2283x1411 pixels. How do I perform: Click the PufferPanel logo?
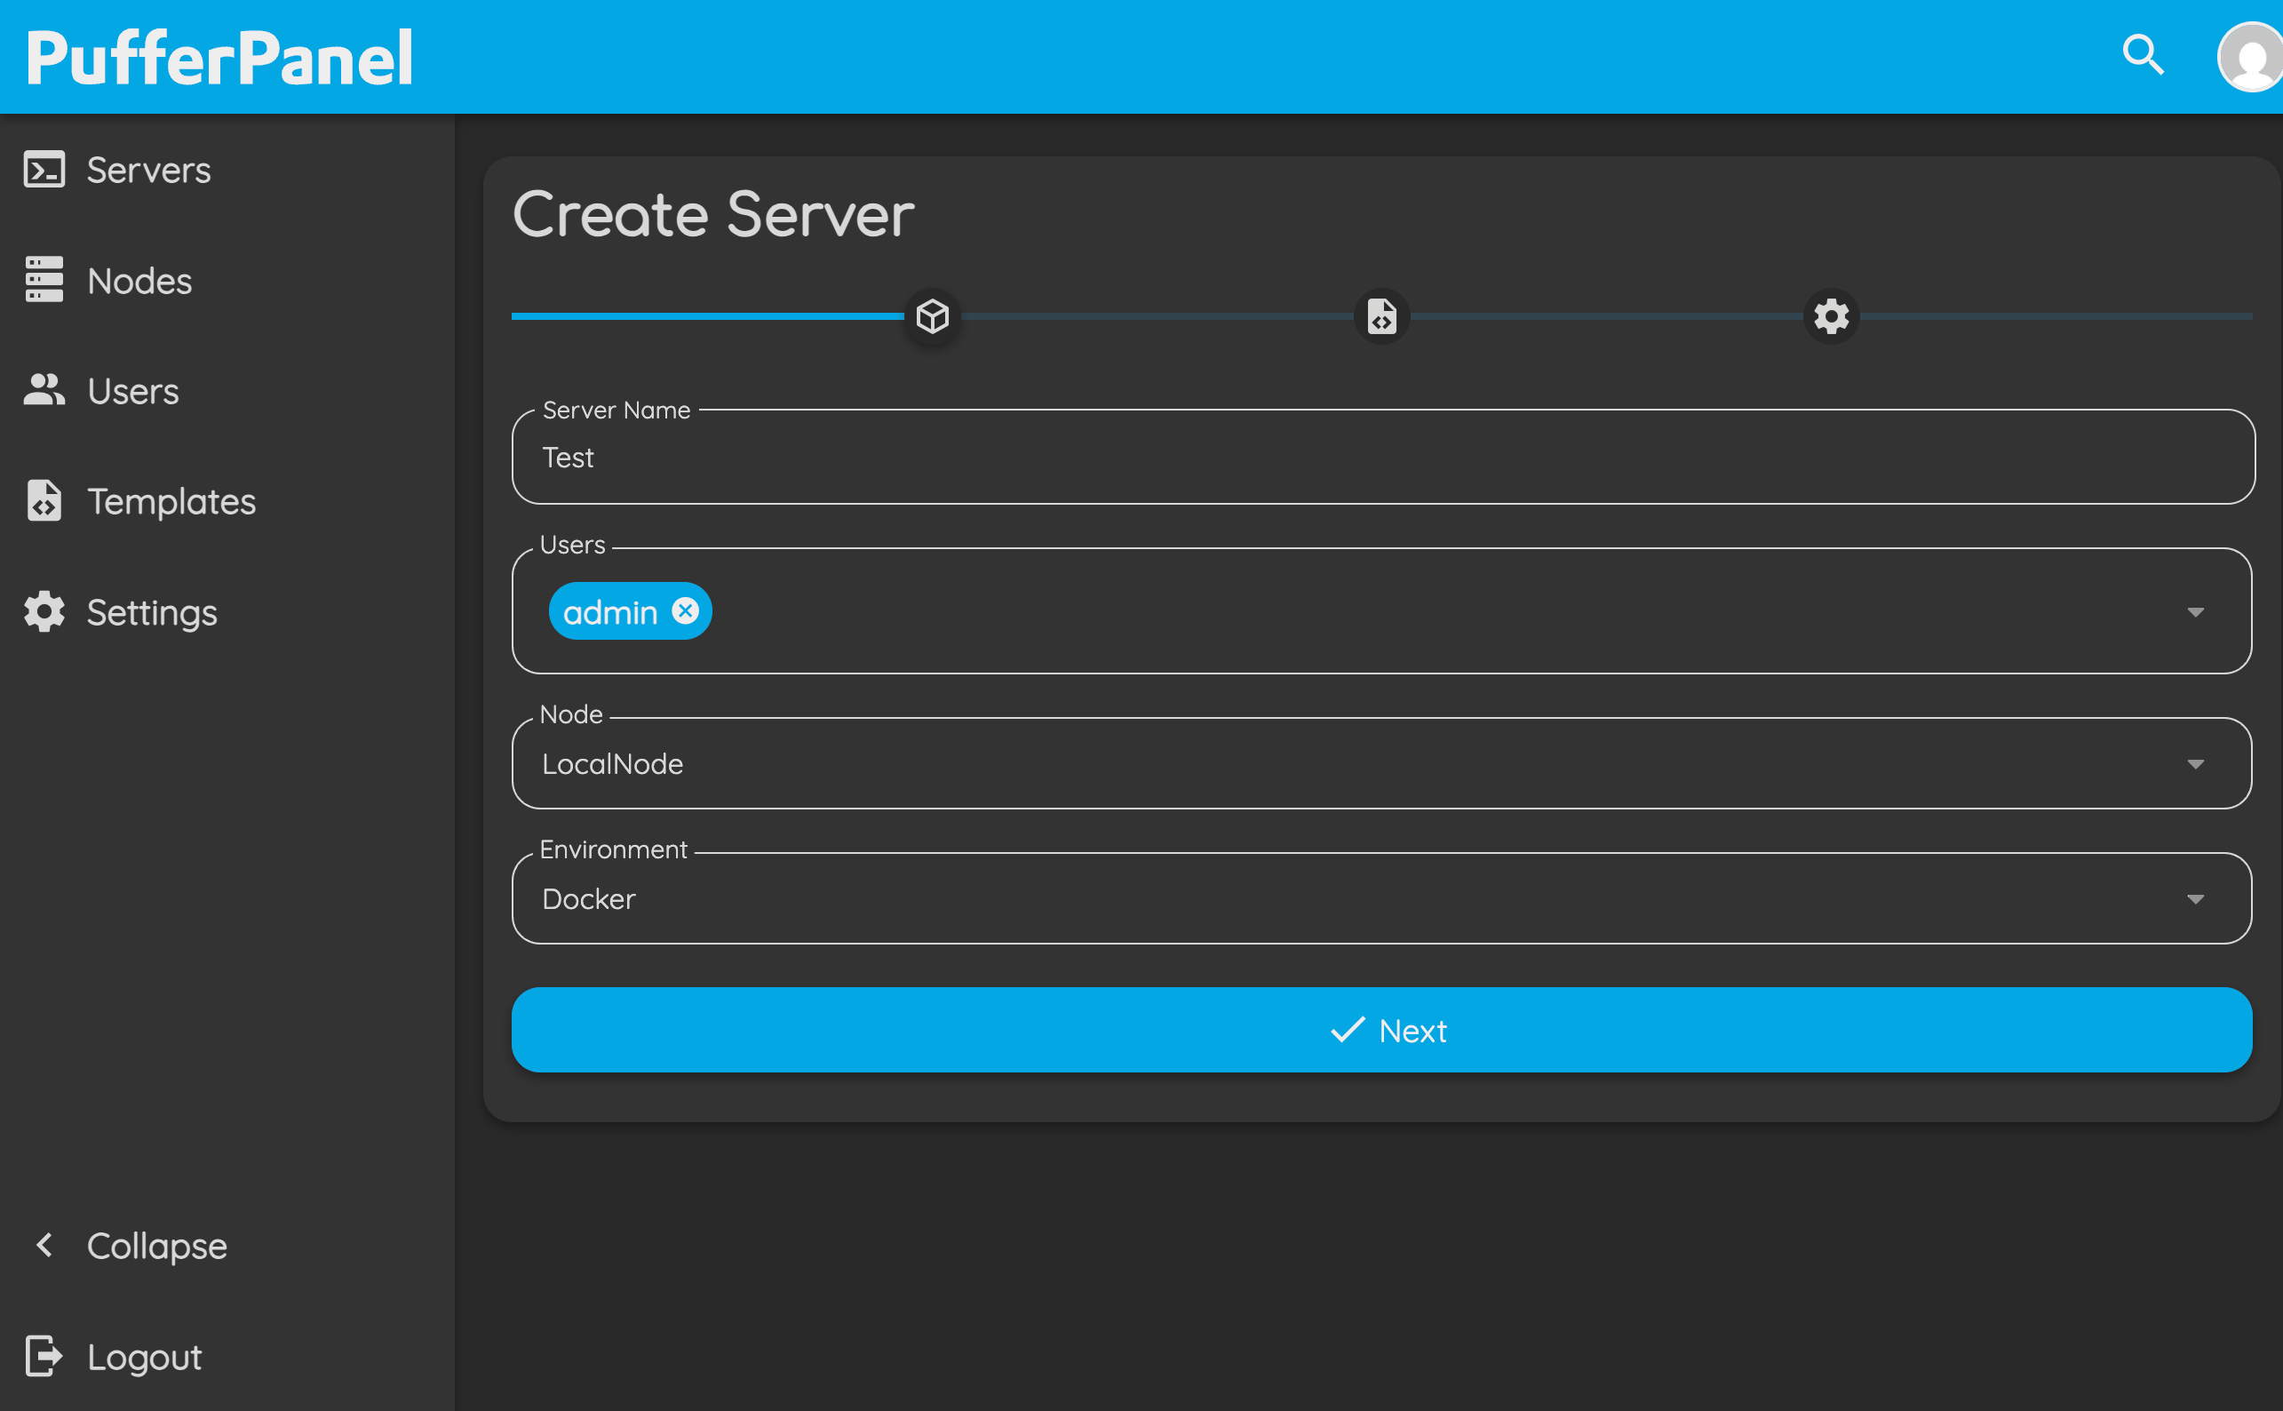219,58
